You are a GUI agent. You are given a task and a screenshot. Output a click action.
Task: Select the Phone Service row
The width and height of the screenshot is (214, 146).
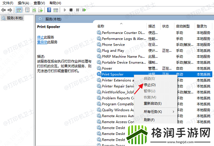click(154, 45)
